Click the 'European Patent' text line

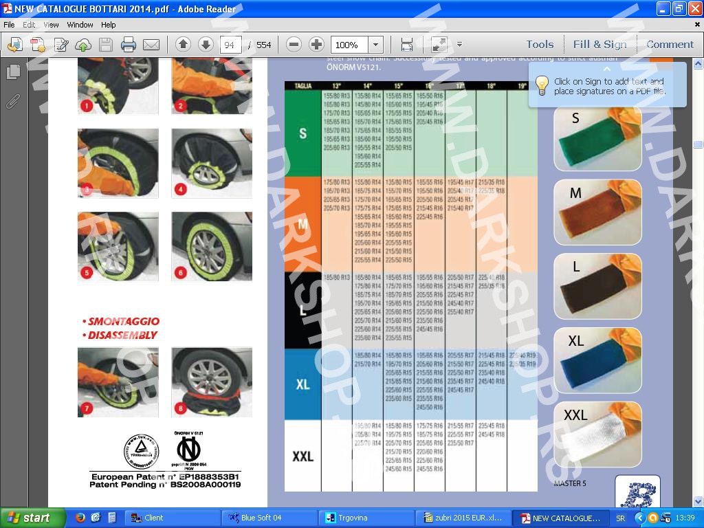165,476
